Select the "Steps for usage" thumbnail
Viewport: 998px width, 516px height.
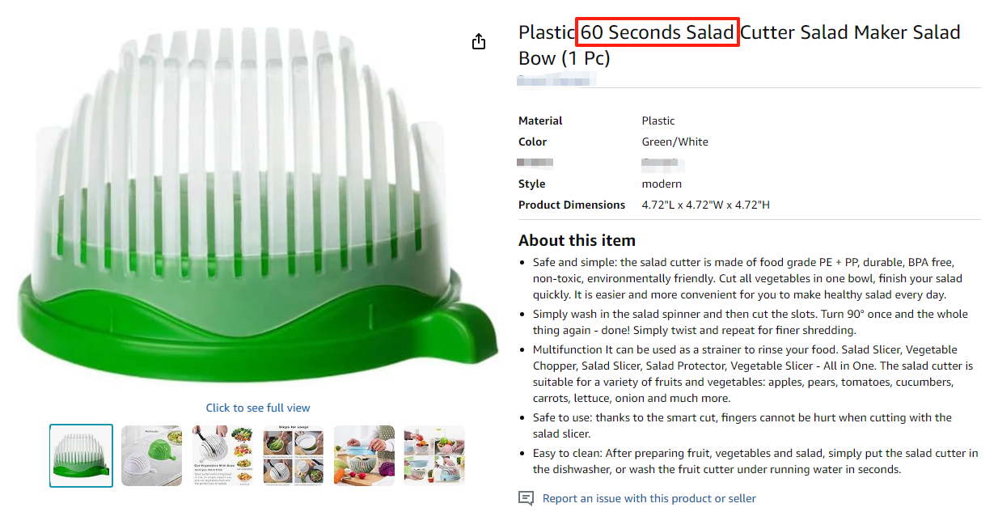[293, 455]
